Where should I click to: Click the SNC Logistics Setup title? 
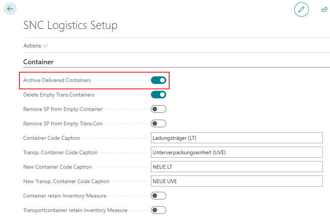click(70, 25)
